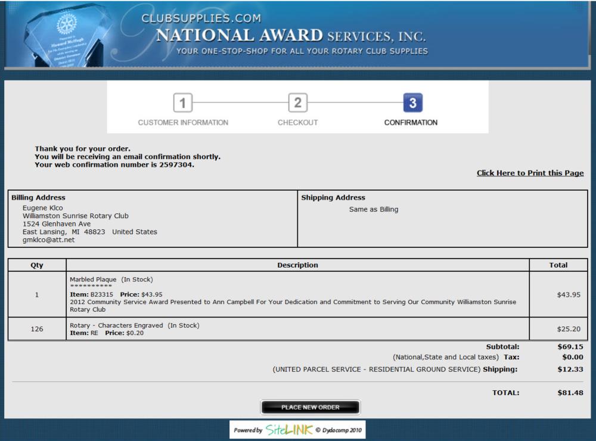Click the Total column header
The height and width of the screenshot is (441, 596).
coord(558,265)
